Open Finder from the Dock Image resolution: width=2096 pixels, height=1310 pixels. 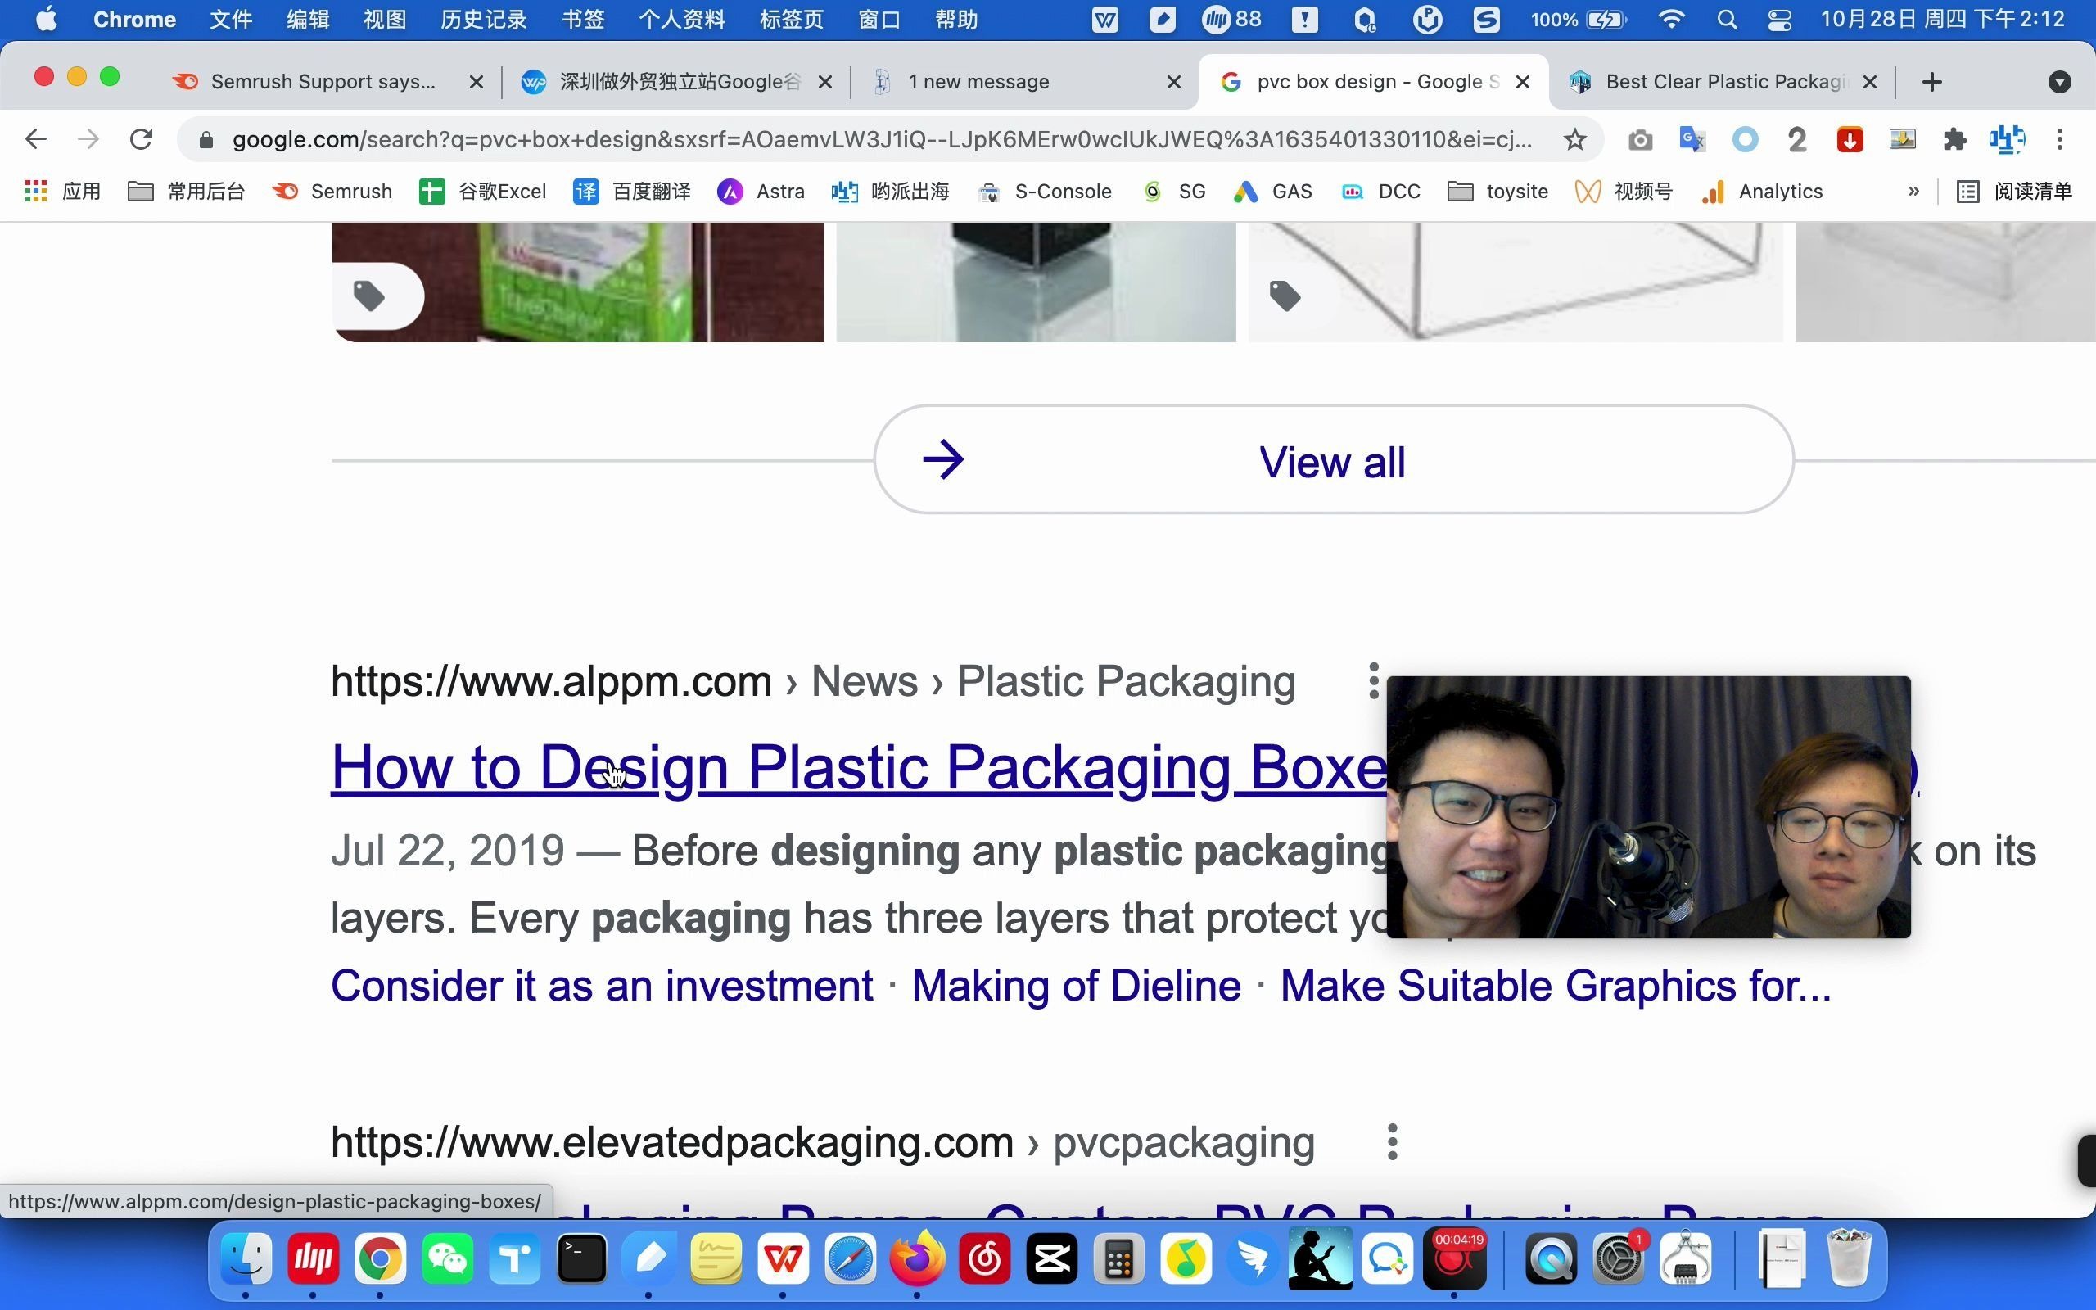[246, 1258]
